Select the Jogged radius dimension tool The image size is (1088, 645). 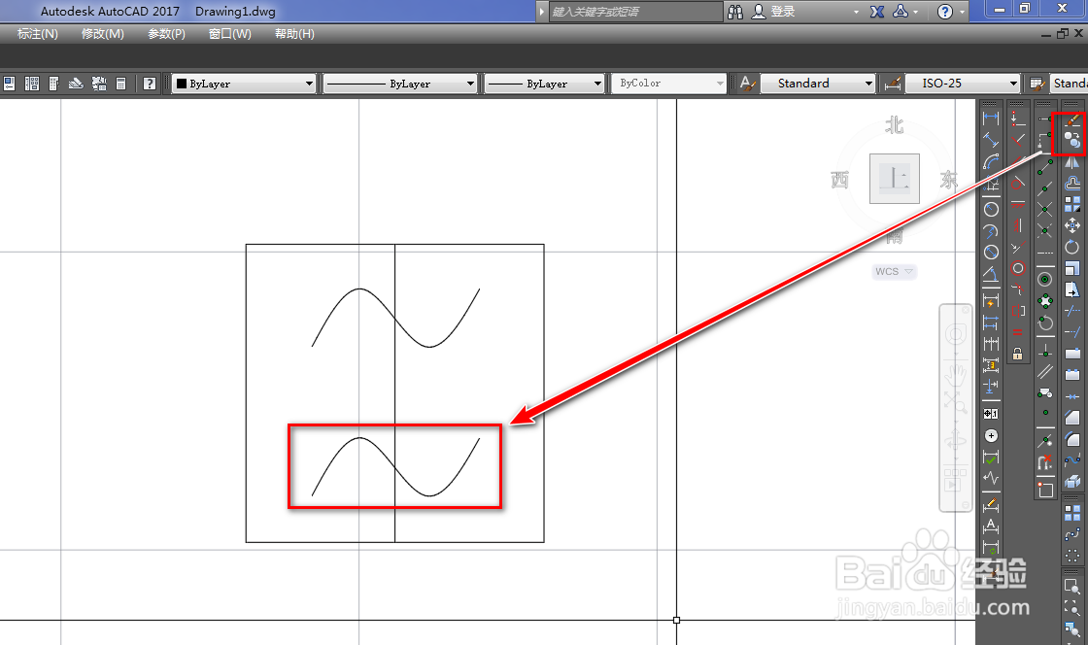pos(991,231)
